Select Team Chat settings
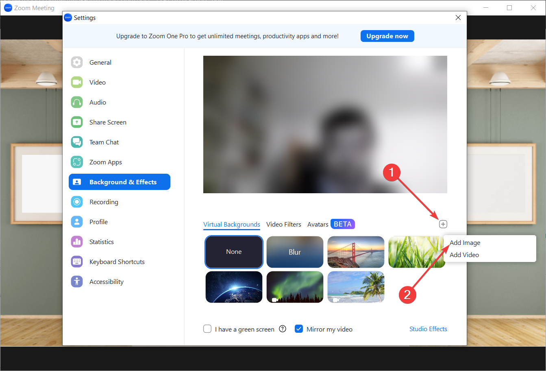Viewport: 546px width, 371px height. point(120,142)
